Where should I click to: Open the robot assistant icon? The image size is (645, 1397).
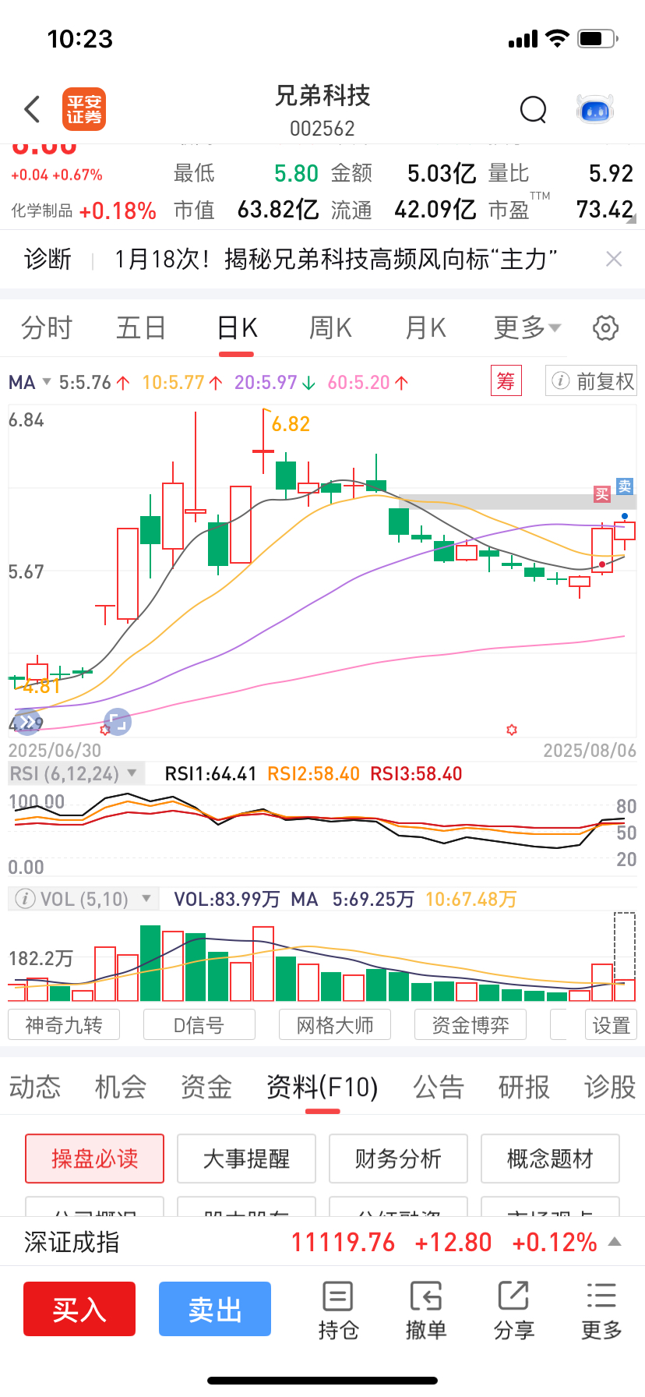click(595, 110)
